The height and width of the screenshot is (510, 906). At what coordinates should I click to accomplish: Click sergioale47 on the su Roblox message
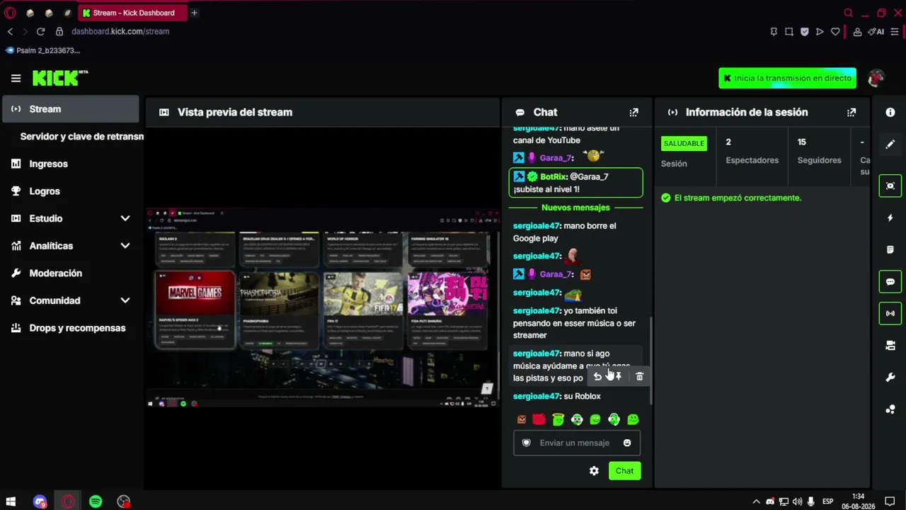pyautogui.click(x=537, y=396)
